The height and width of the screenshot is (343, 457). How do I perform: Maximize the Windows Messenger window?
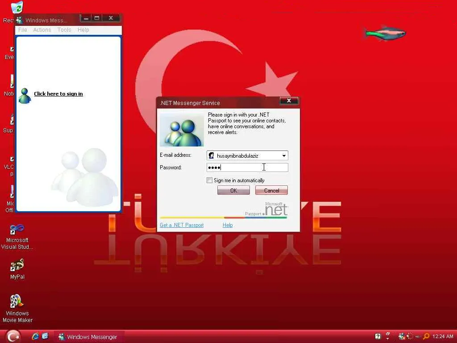(x=97, y=18)
